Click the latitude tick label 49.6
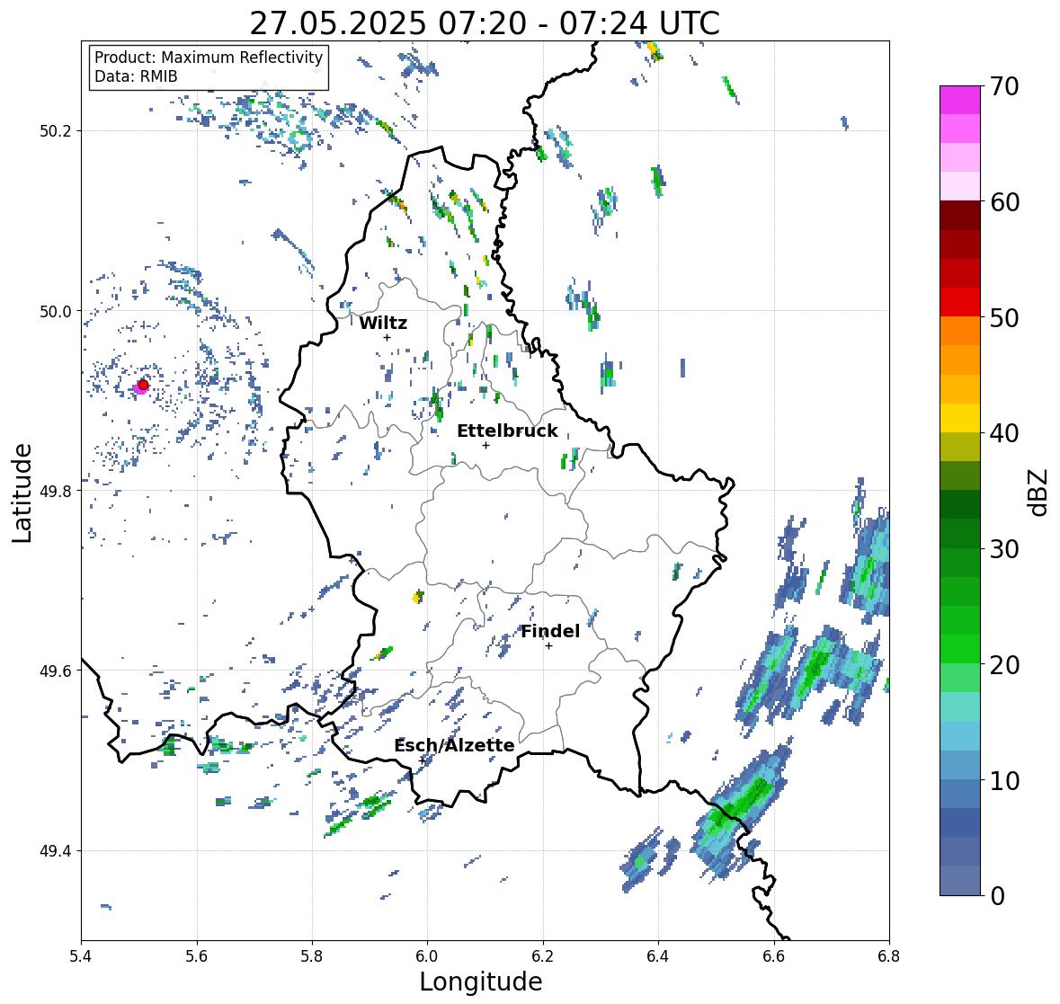Screen dimensions: 1060x1004 tap(56, 671)
